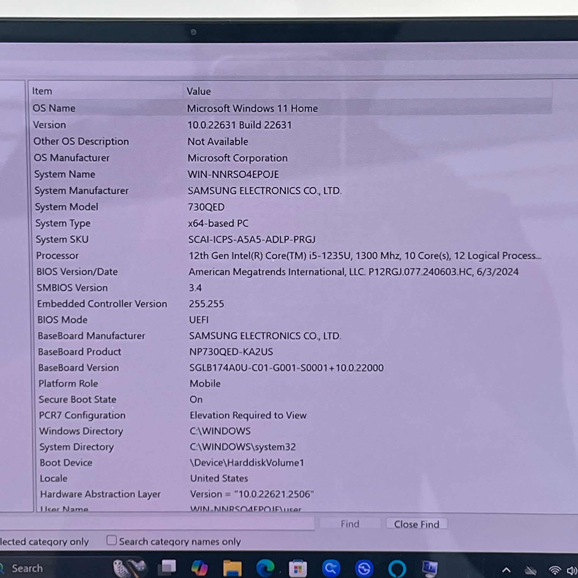Click the UEFI value
The image size is (578, 578).
click(x=199, y=320)
